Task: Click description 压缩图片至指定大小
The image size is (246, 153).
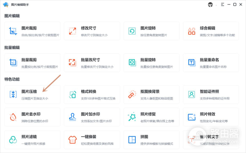Action: click(x=35, y=99)
